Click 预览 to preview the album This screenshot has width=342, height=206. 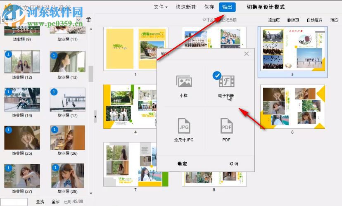click(x=334, y=20)
